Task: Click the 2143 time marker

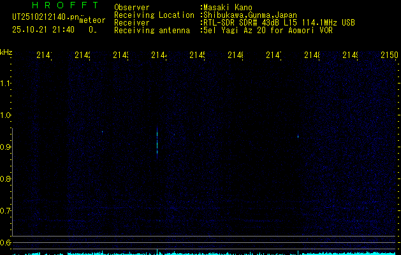Action: pos(120,55)
